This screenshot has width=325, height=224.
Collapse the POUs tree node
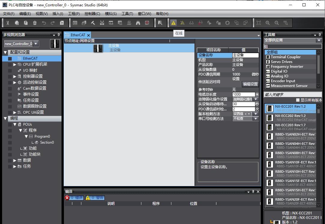point(15,124)
